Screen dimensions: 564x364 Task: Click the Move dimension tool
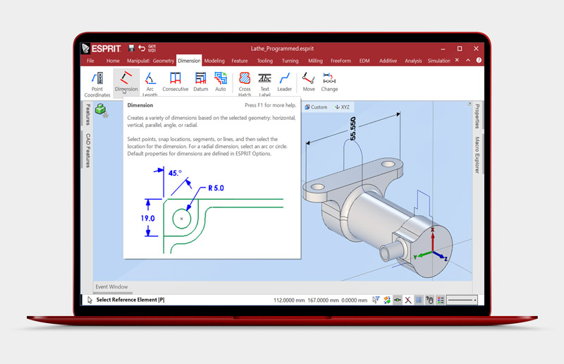309,82
